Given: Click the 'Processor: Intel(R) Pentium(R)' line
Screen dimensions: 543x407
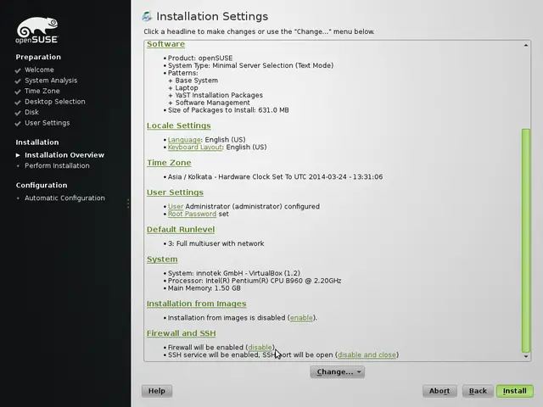Looking at the screenshot, I should (255, 281).
